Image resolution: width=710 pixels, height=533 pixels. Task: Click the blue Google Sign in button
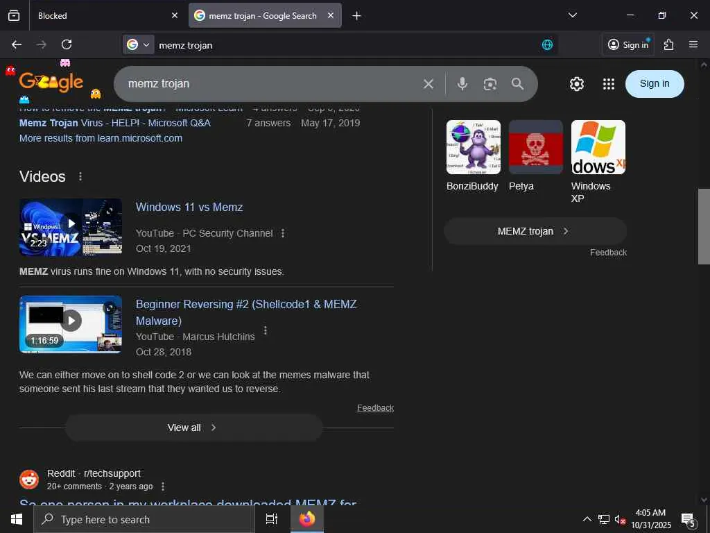coord(655,84)
